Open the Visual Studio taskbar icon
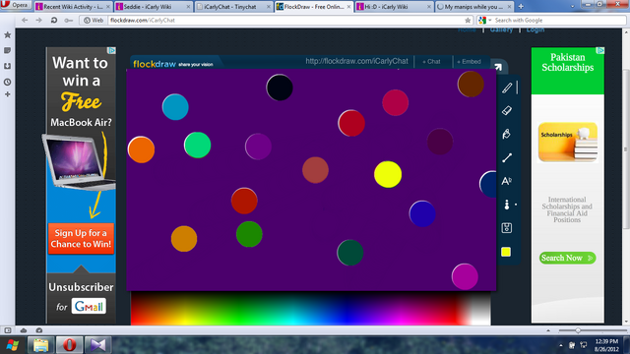The width and height of the screenshot is (630, 354). (97, 345)
